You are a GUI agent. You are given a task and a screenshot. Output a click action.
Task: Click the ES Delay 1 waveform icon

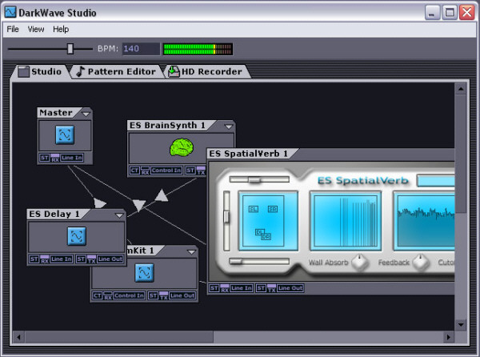(x=76, y=236)
